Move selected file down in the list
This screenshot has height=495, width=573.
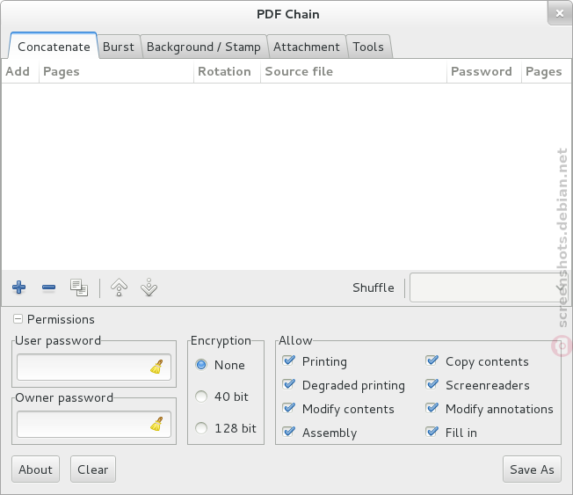coord(149,288)
